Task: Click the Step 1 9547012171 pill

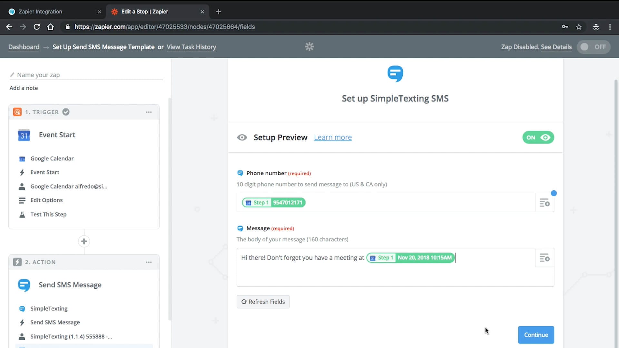Action: pos(274,203)
